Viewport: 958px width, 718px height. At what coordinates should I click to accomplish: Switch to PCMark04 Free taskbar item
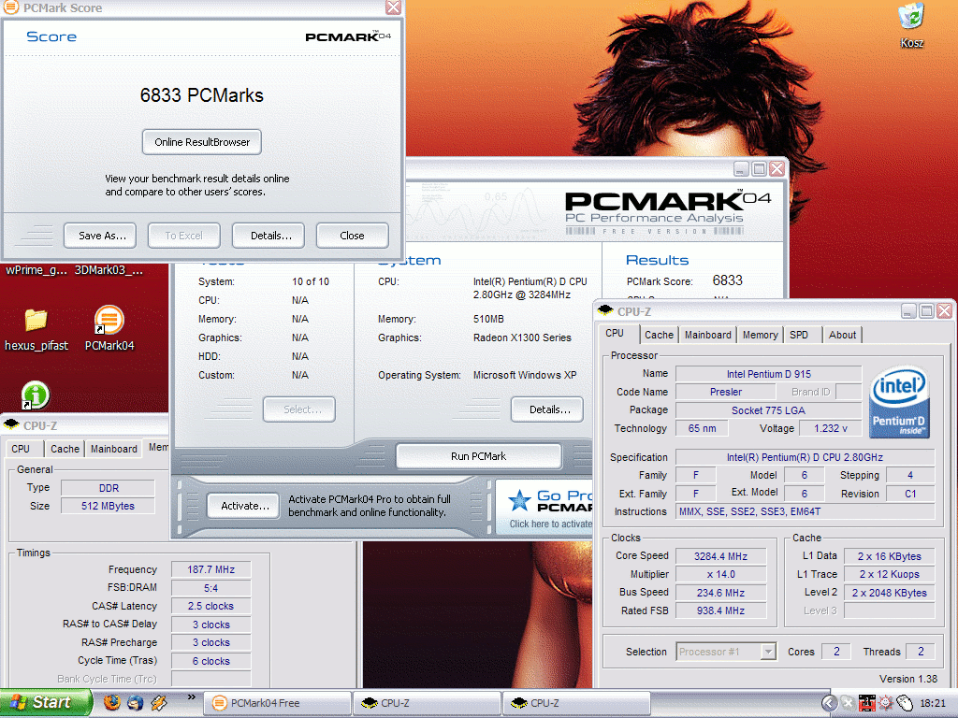pyautogui.click(x=277, y=703)
